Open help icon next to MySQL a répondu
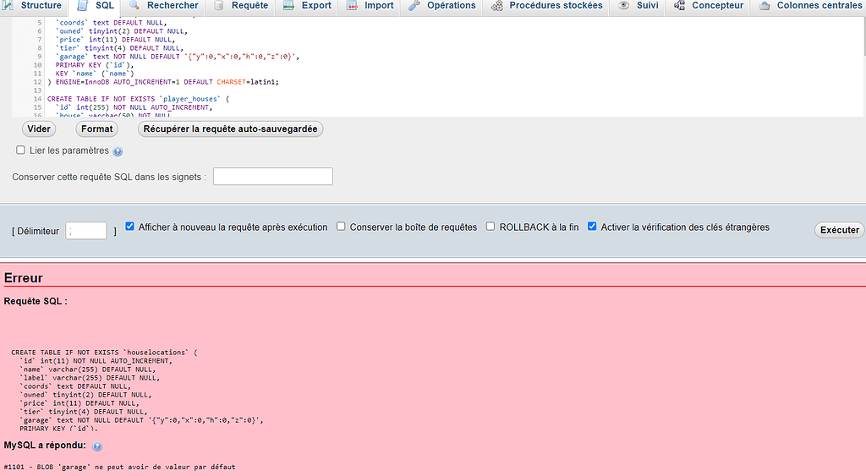Image resolution: width=866 pixels, height=476 pixels. (97, 446)
